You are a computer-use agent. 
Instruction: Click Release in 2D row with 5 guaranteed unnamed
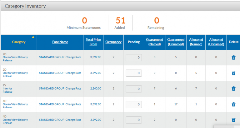pos(7,60)
